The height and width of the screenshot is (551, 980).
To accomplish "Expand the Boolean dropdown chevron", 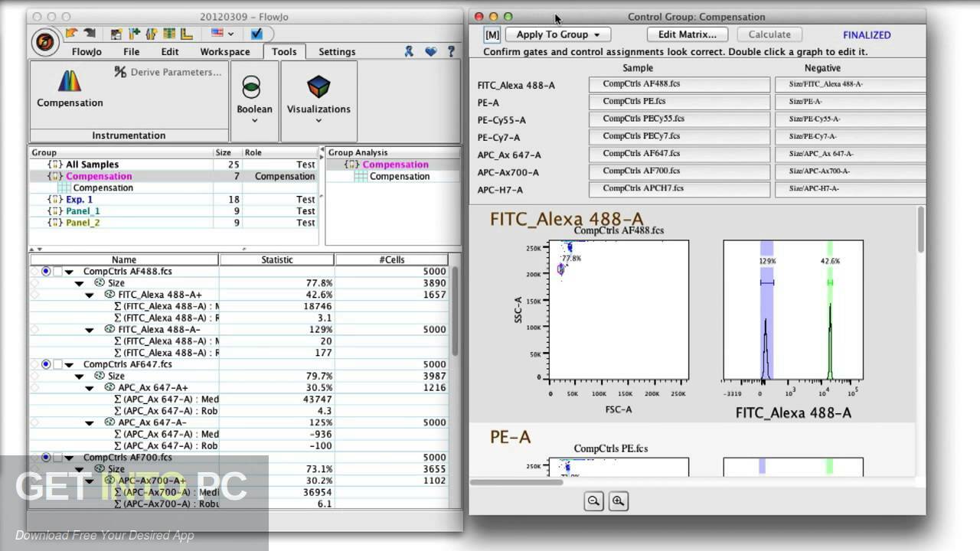I will click(254, 120).
